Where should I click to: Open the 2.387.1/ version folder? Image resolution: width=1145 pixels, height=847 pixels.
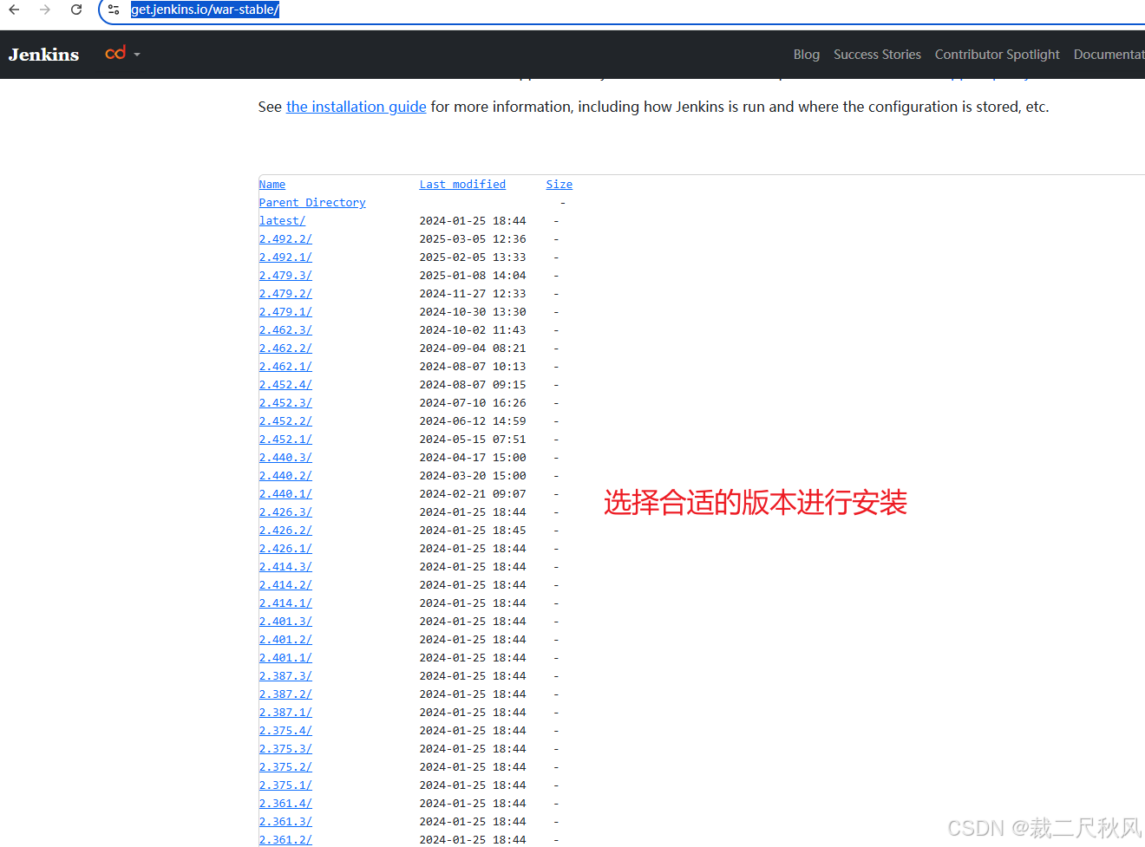285,713
